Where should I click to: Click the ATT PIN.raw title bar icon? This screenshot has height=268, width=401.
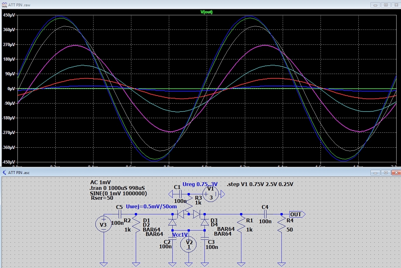click(x=4, y=5)
